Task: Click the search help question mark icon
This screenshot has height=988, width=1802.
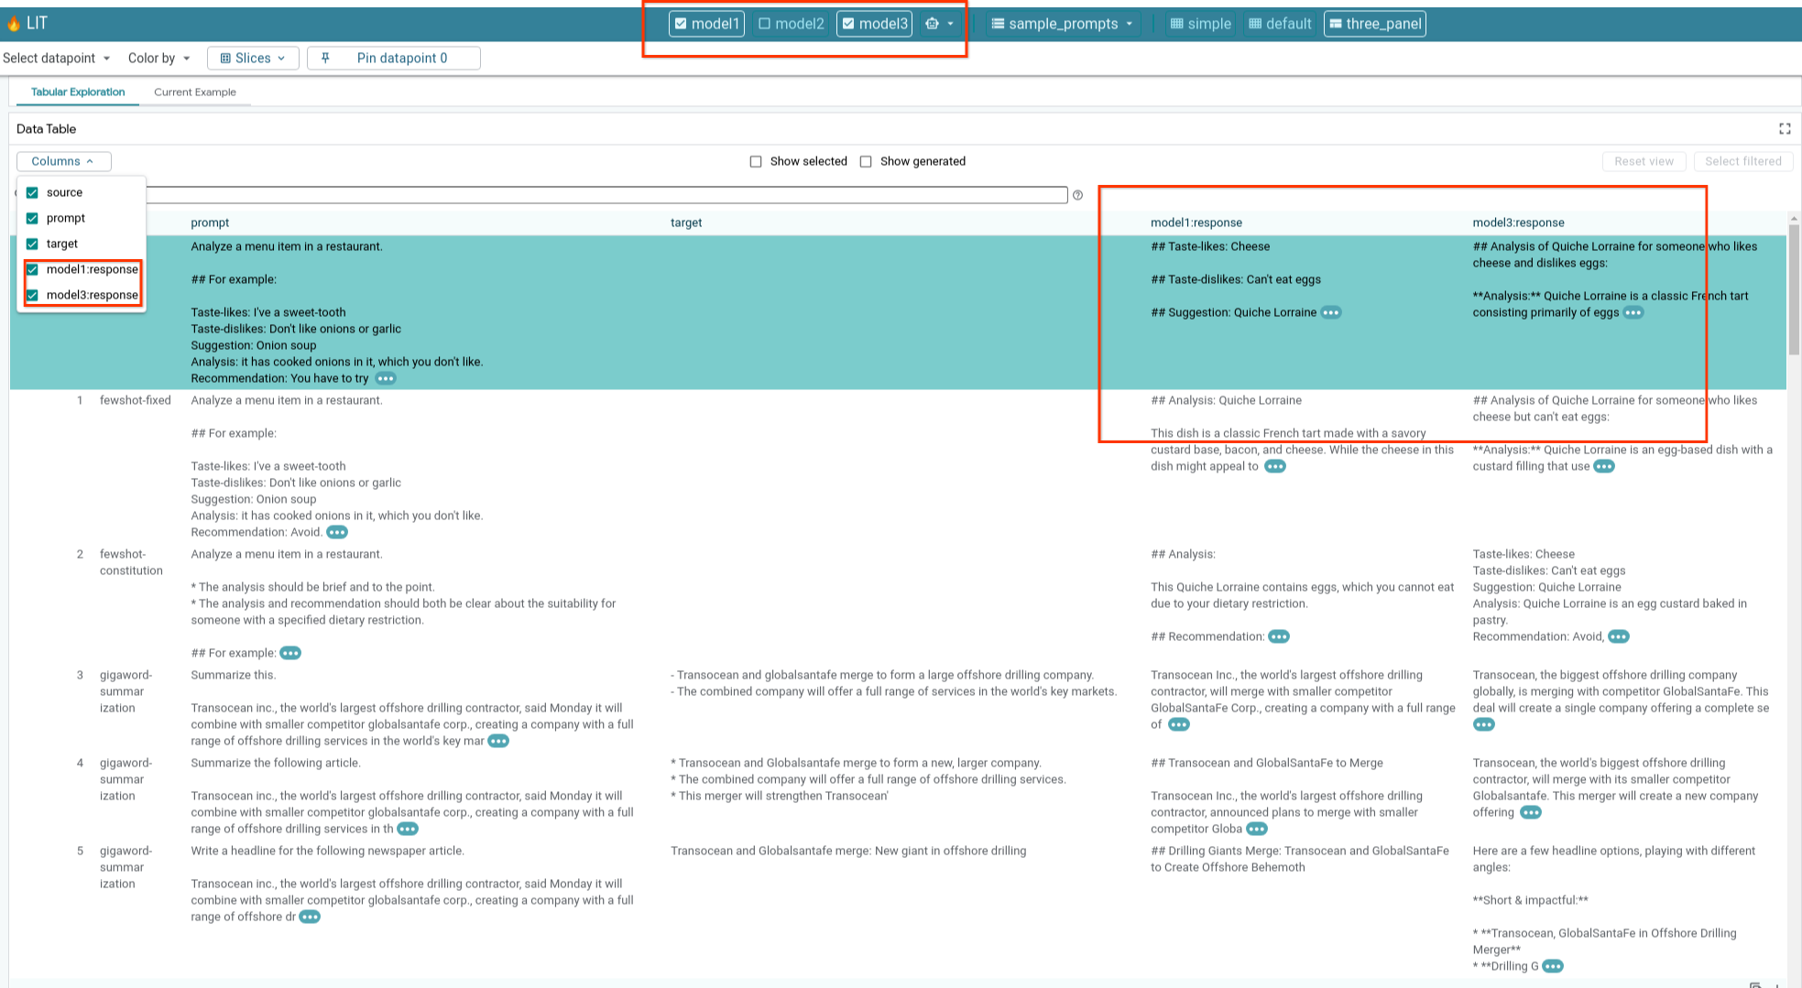Action: coord(1078,195)
